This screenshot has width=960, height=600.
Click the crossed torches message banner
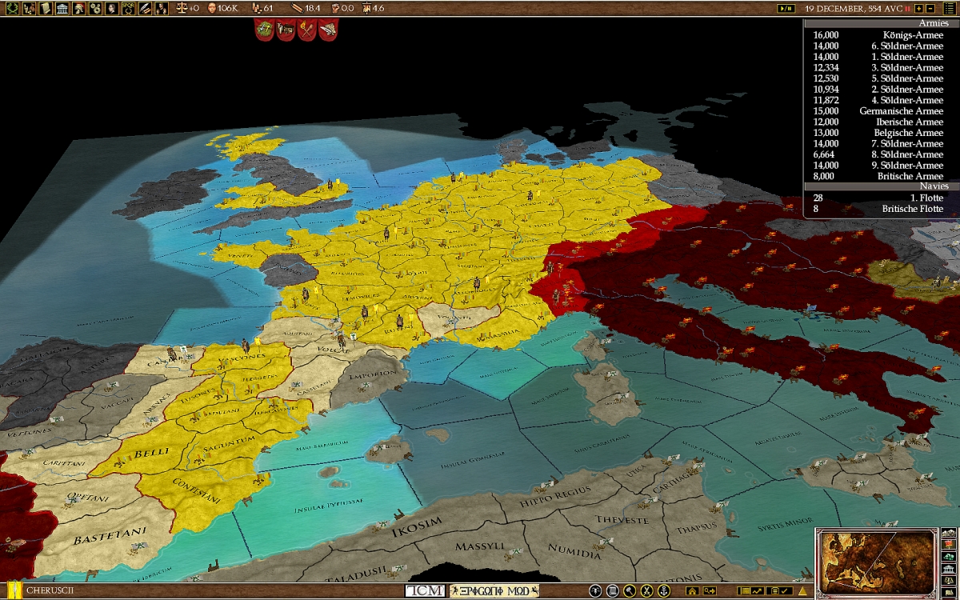(x=306, y=29)
